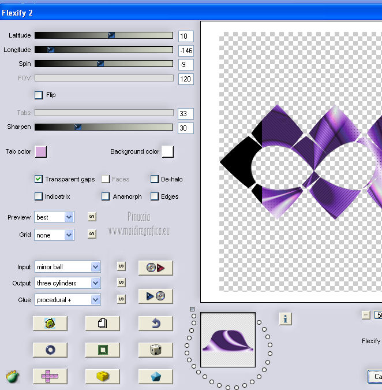382x390 pixels.
Task: Open the white Background color swatch
Action: [168, 152]
